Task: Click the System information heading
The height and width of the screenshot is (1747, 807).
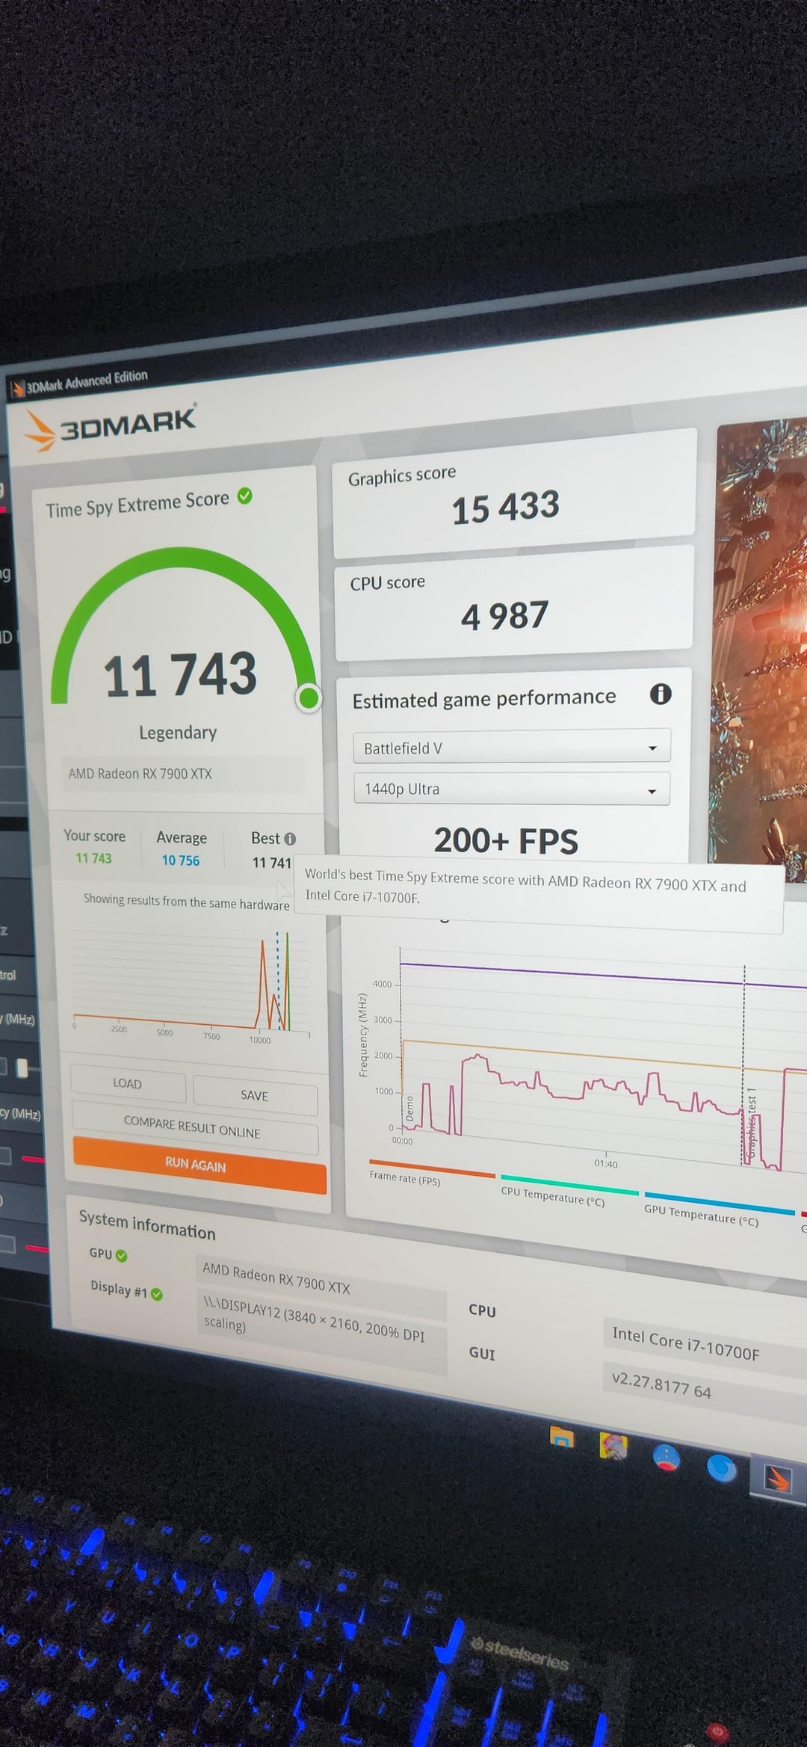Action: click(147, 1225)
